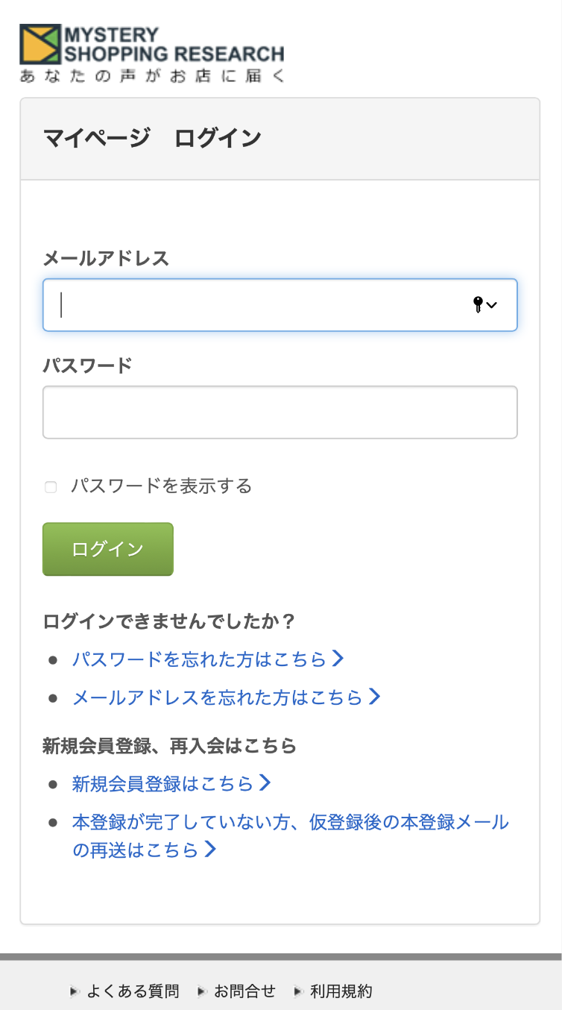562x1010 pixels.
Task: Click the green ログイン button
Action: click(107, 549)
